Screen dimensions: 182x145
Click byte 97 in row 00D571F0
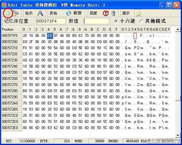pyautogui.click(x=56, y=36)
